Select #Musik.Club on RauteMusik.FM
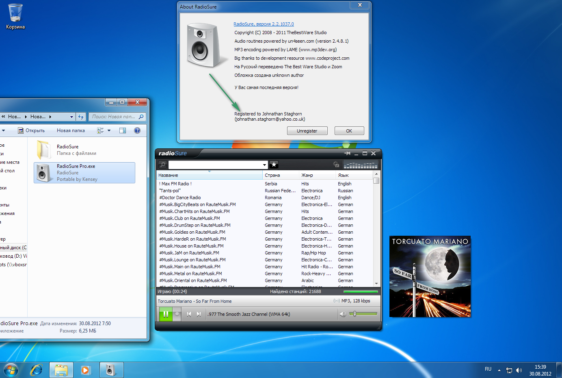Image resolution: width=562 pixels, height=378 pixels. [264, 218]
